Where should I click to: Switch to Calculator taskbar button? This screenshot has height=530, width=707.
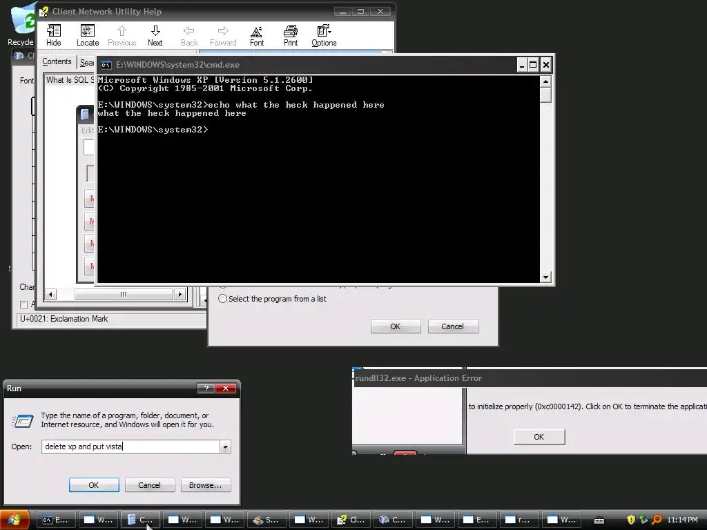[140, 520]
